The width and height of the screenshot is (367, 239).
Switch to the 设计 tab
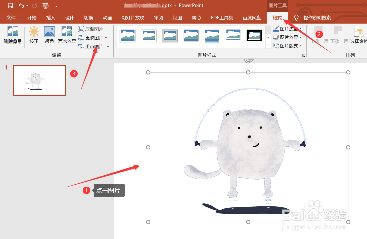pyautogui.click(x=70, y=18)
